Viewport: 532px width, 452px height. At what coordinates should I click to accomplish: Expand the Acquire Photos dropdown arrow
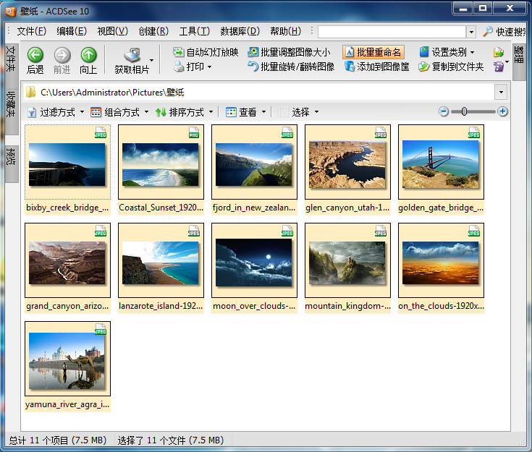click(x=151, y=61)
